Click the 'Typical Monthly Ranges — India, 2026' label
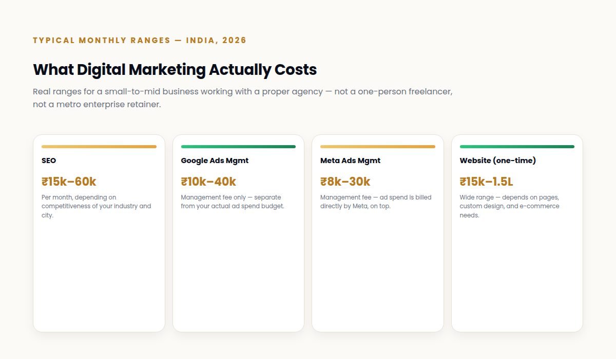 coord(140,41)
